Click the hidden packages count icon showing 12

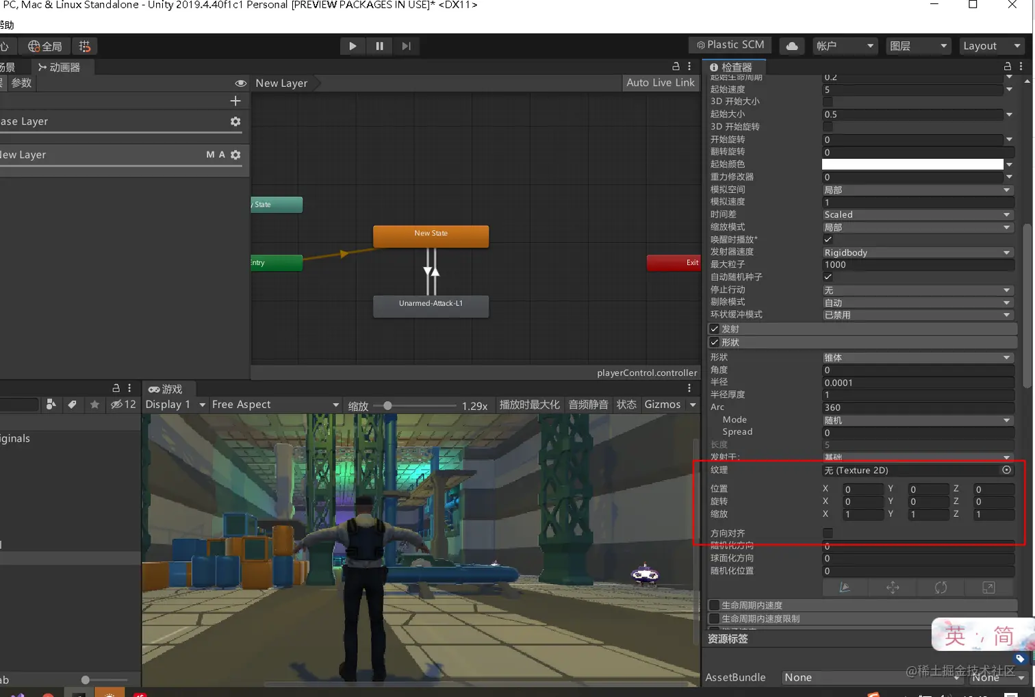click(x=123, y=405)
